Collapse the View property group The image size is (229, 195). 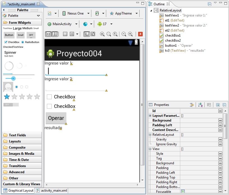coord(150,149)
